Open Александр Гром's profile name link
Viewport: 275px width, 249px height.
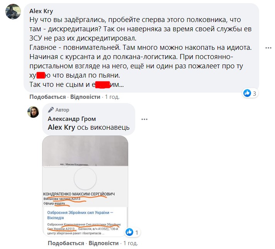point(72,119)
